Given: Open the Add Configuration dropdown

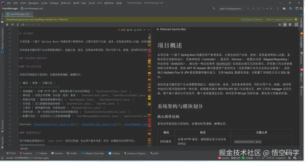Looking at the screenshot, I should [x=231, y=9].
